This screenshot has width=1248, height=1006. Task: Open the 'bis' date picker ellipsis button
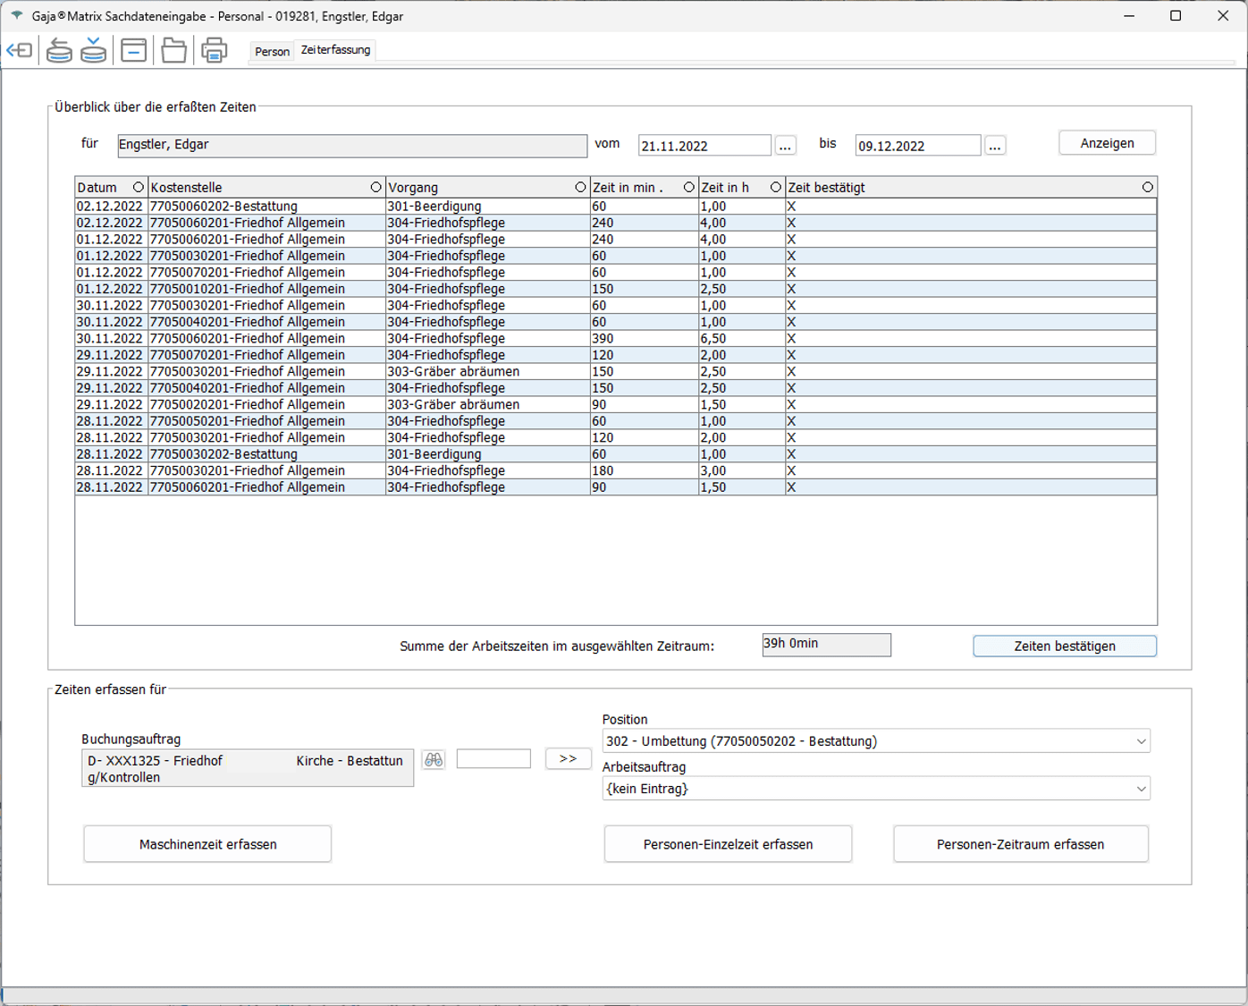(994, 146)
